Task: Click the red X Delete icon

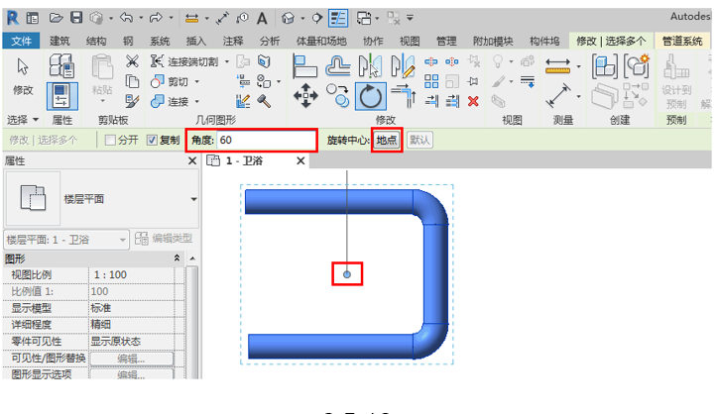Action: pos(473,100)
